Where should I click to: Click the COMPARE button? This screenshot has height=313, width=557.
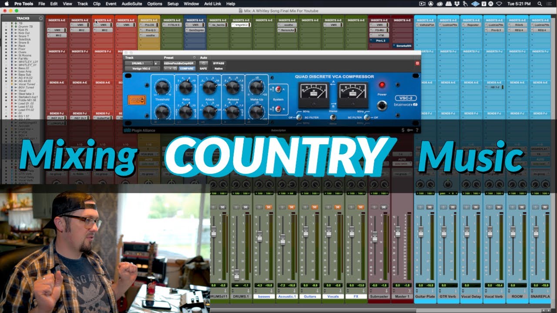[x=187, y=68]
